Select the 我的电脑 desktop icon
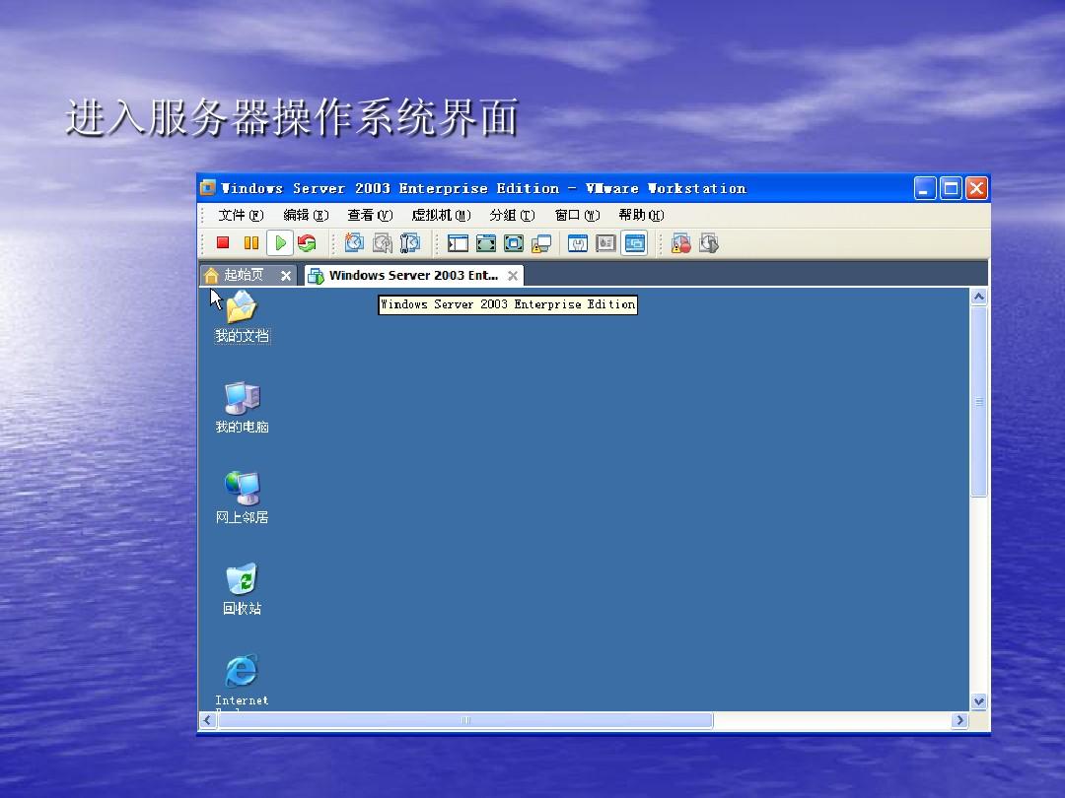Viewport: 1065px width, 798px height. click(x=242, y=407)
